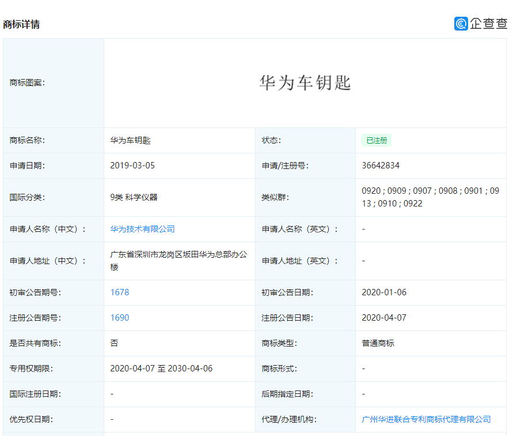Screen dimensions: 513x436
Task: Click the 商标名称 label
Action: 27,140
